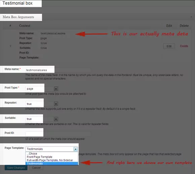This screenshot has width=195, height=174.
Task: Choose Front Page Template option
Action: click(52, 157)
